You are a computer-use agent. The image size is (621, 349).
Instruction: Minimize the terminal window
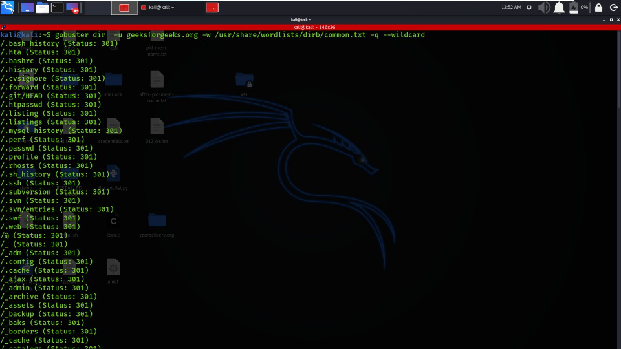coord(604,20)
